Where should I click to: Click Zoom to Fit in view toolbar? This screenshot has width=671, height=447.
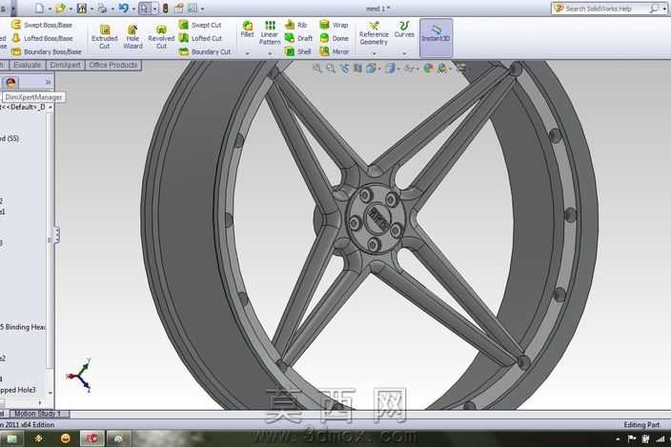[316, 68]
